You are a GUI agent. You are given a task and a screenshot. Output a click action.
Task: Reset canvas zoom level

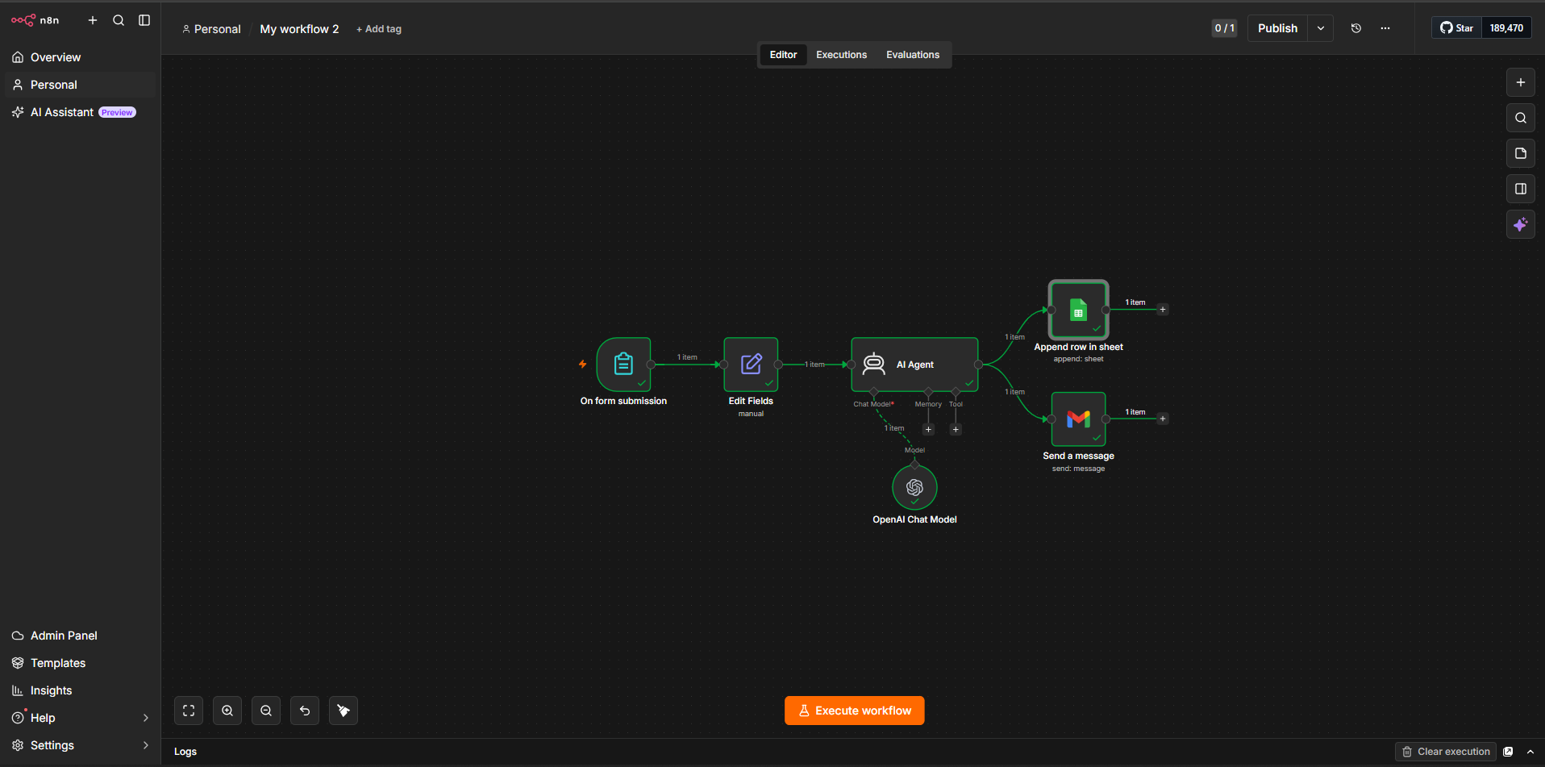(305, 711)
